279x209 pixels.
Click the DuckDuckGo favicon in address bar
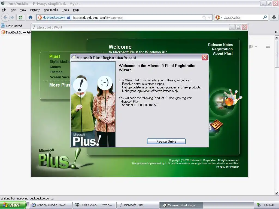coord(40,17)
